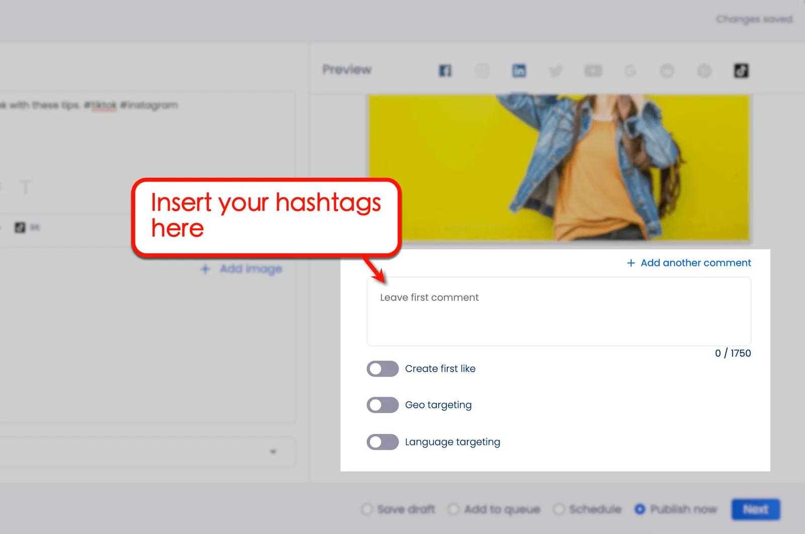This screenshot has height=534, width=805.
Task: Click the Next button
Action: coord(755,509)
